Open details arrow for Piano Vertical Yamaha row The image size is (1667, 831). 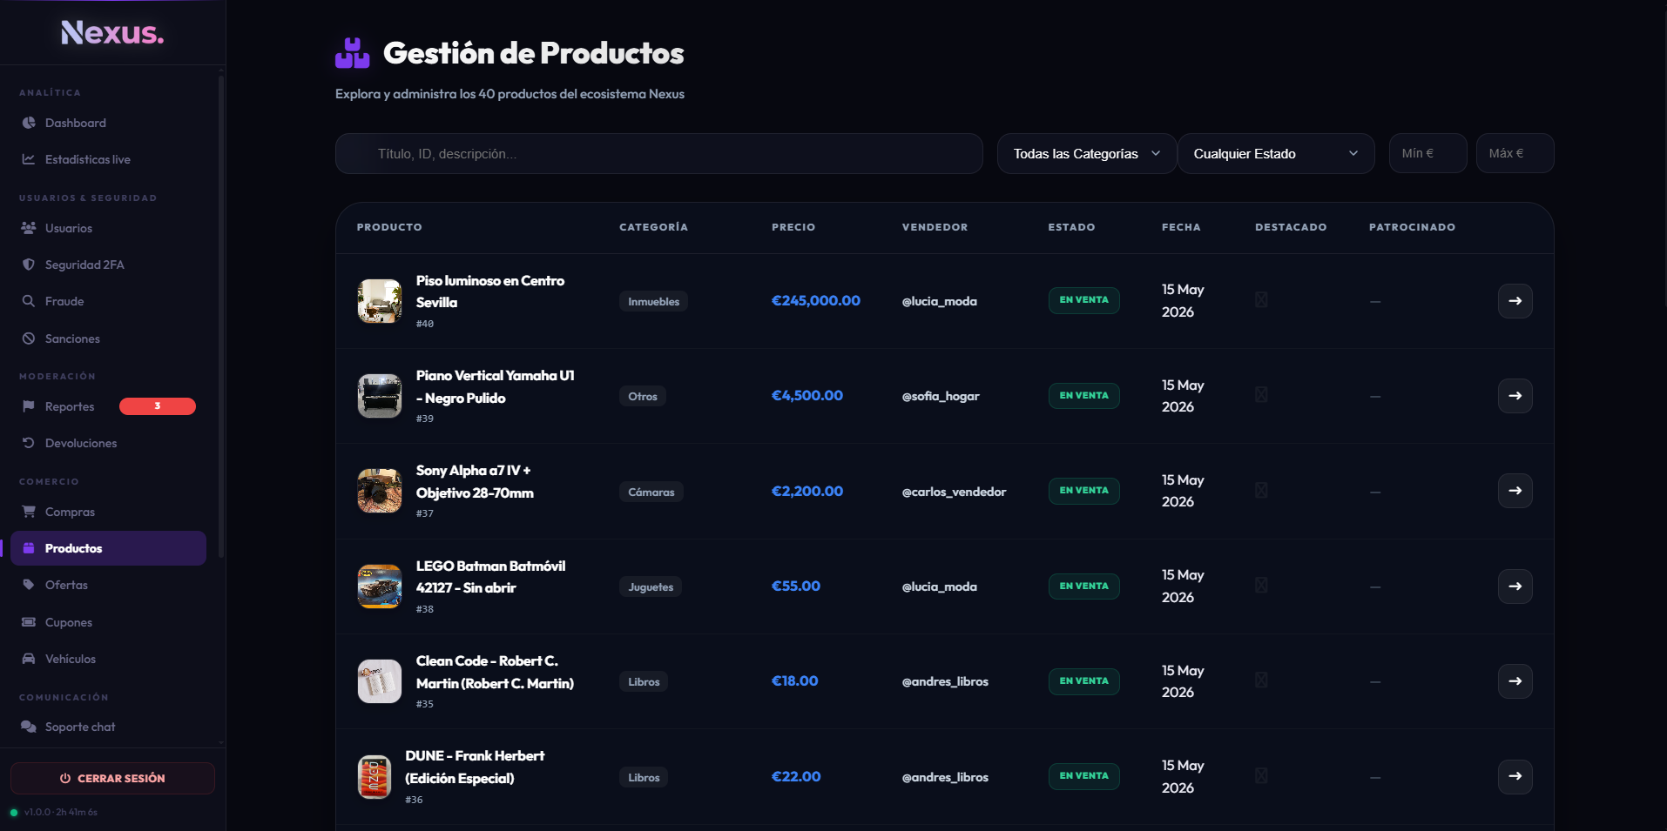tap(1515, 396)
